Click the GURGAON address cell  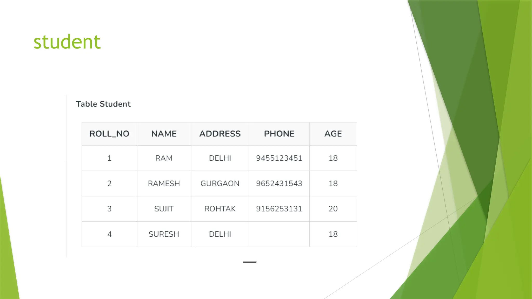point(220,184)
